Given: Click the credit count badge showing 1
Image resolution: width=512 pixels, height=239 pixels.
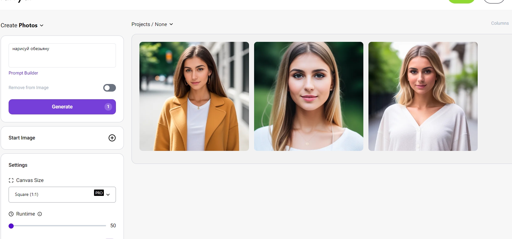Looking at the screenshot, I should pos(108,107).
